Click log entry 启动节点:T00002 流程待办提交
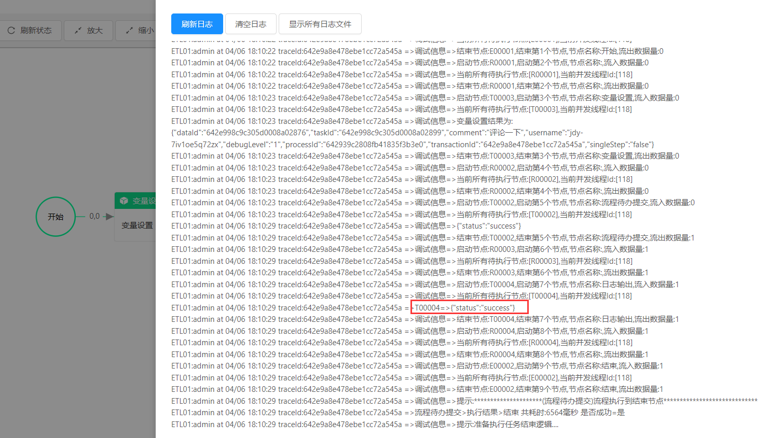Screen dimensions: 768x438 click(x=433, y=203)
